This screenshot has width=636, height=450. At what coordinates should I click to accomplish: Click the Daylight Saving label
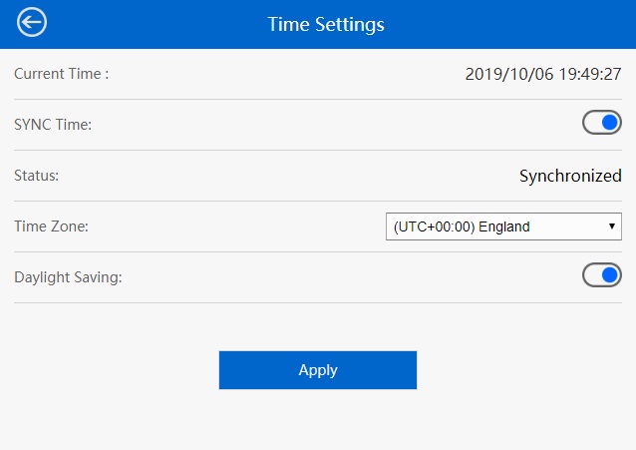[68, 277]
